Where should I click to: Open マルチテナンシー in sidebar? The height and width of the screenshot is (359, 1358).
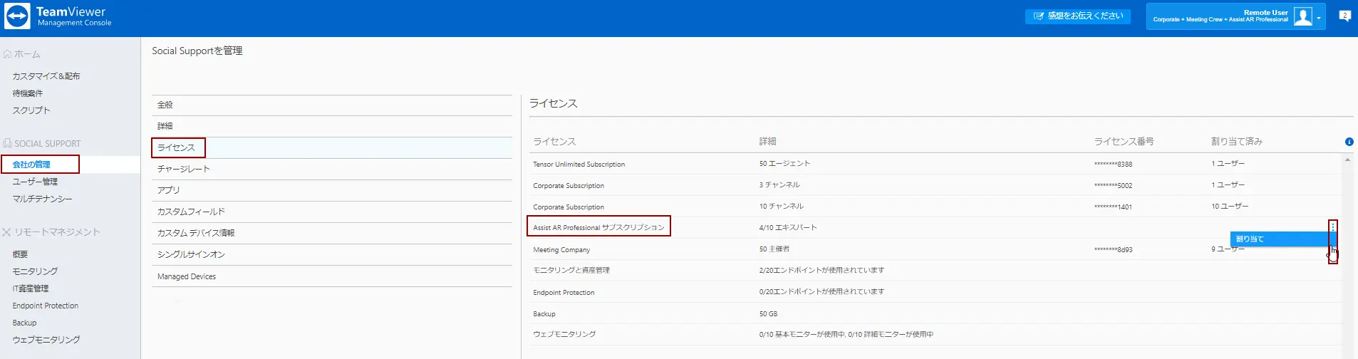click(42, 199)
